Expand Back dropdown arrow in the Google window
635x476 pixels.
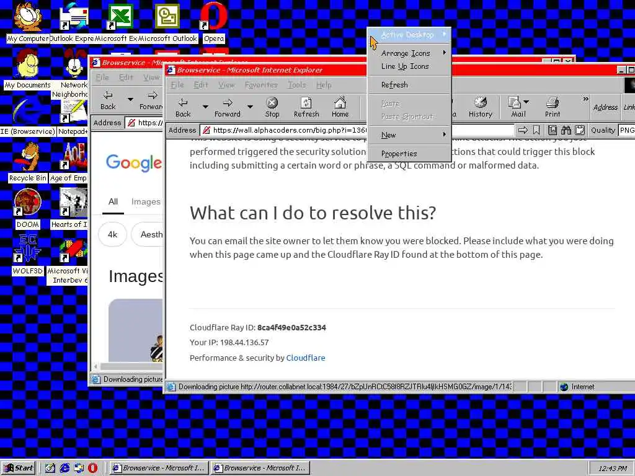point(130,99)
